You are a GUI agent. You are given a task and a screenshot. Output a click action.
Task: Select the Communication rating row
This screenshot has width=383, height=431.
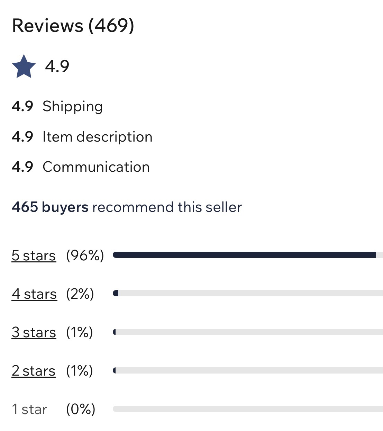coord(81,167)
